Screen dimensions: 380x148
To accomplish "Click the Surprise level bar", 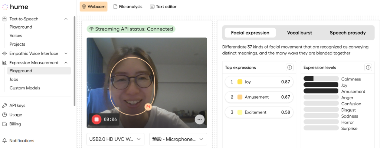I will tap(321, 128).
